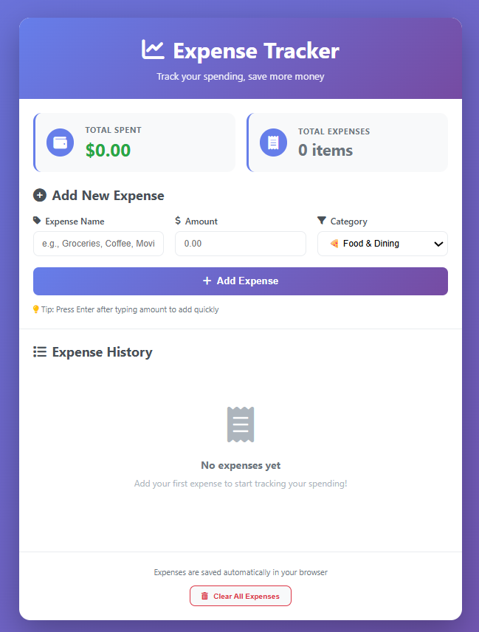Click the list icon beside Expense History

[40, 352]
